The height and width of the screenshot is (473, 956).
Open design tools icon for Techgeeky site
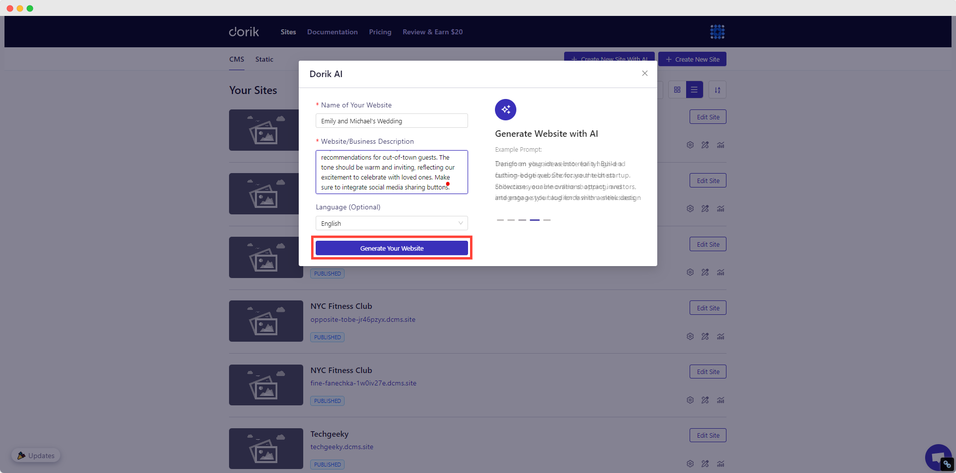tap(705, 464)
